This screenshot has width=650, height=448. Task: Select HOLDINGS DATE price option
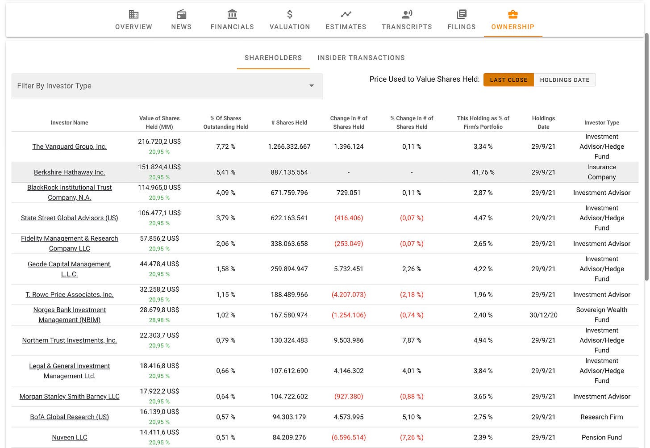(565, 80)
